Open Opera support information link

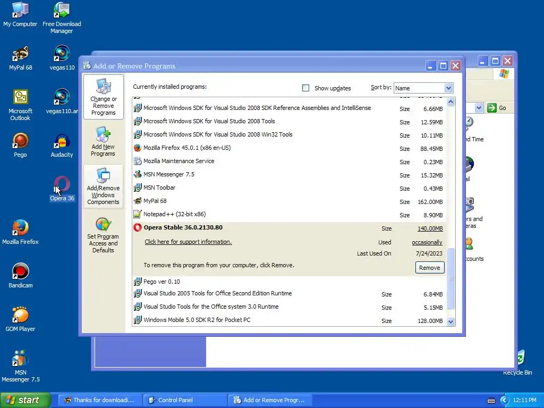click(189, 242)
